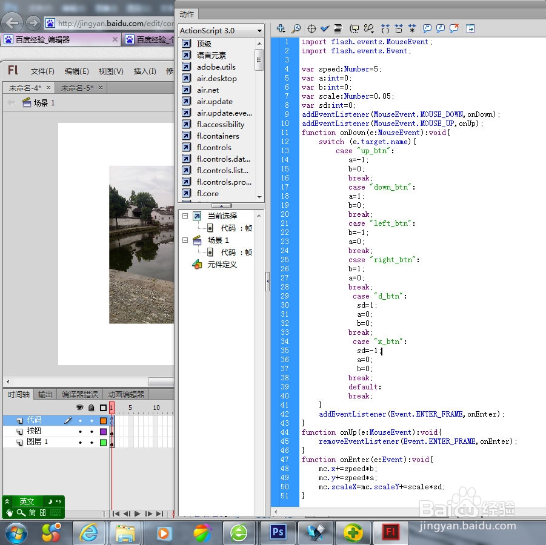
Task: Click the Collapse between braces icon
Action: 385,28
